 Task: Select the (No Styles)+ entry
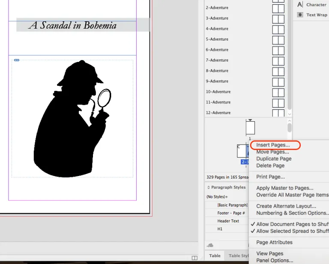click(217, 197)
